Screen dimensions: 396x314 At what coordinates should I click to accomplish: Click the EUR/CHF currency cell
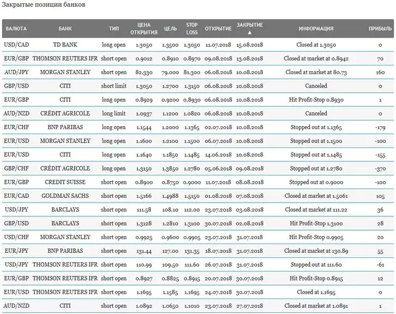[17, 127]
